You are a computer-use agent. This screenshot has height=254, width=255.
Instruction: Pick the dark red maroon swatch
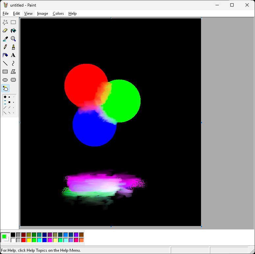tap(24, 235)
